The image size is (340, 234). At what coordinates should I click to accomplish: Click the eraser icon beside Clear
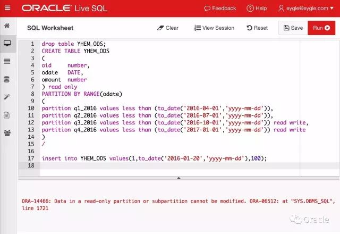[160, 28]
